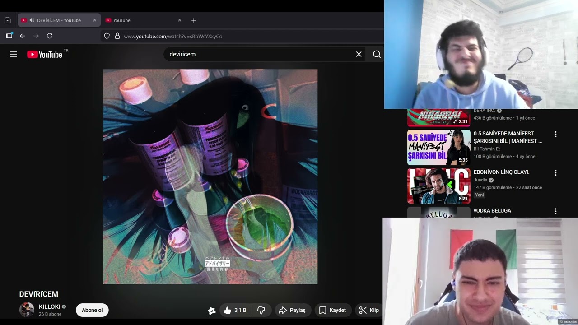Screen dimensions: 578x325
Task: Go forward to the next page
Action: click(x=36, y=36)
